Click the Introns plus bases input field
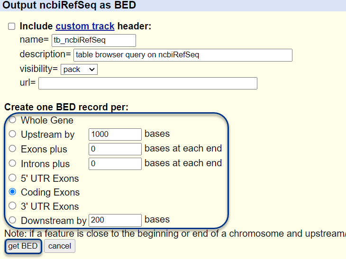 115,164
